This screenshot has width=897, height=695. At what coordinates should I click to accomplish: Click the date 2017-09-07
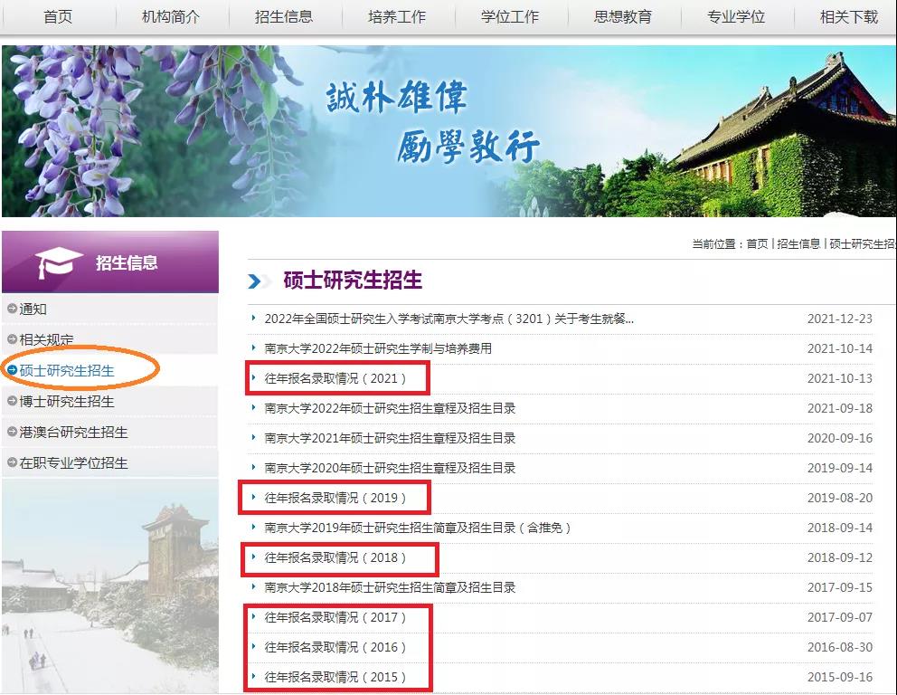tap(840, 617)
